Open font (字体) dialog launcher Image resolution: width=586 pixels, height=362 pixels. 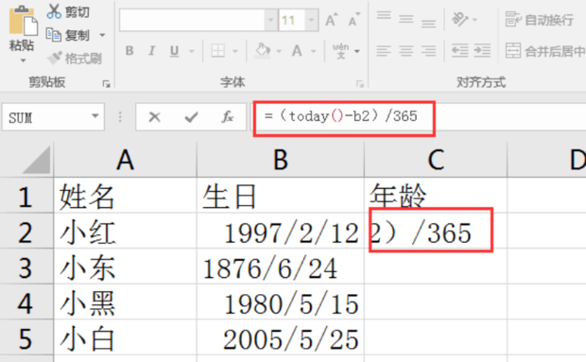click(360, 84)
